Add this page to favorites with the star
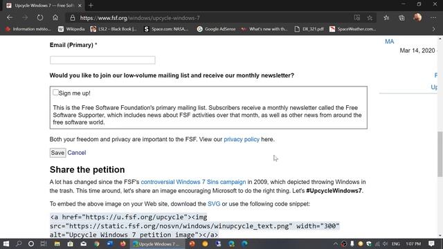Viewport: 443px width, 249px height. [x=370, y=18]
